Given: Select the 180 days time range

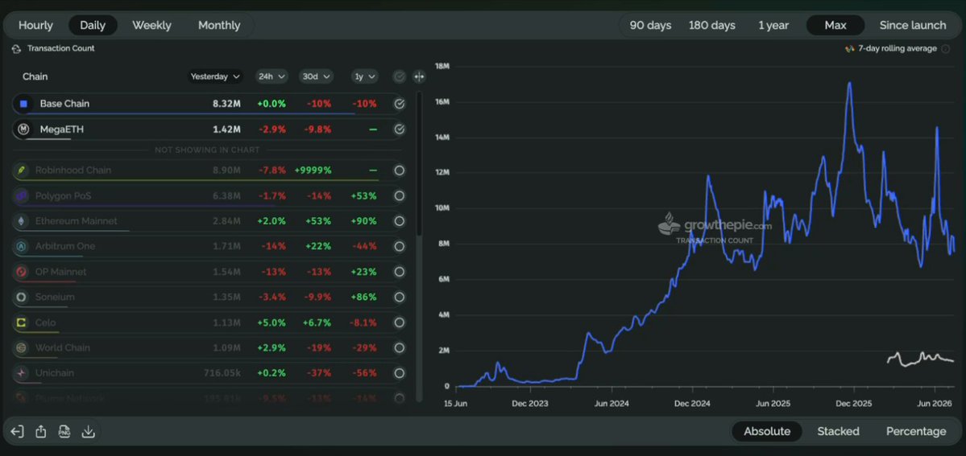Looking at the screenshot, I should click(x=711, y=25).
